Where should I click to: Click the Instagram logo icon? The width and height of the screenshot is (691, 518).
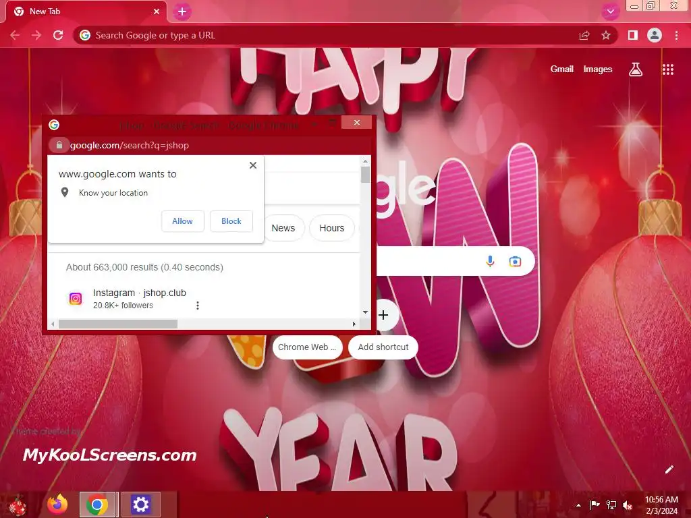[x=76, y=299]
